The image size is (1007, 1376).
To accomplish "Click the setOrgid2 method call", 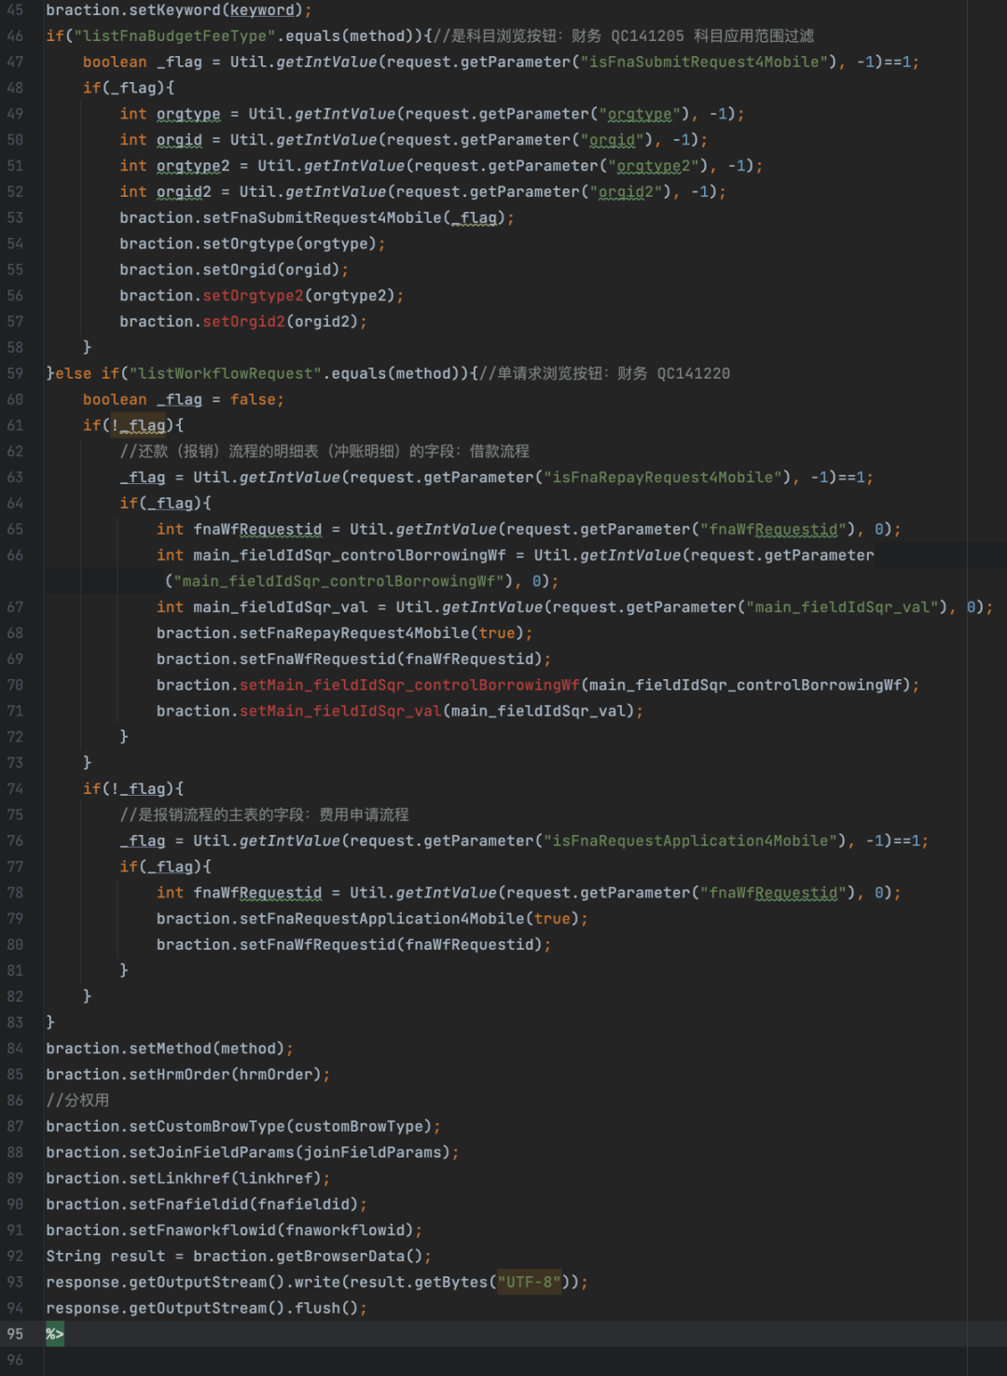I will coord(243,321).
